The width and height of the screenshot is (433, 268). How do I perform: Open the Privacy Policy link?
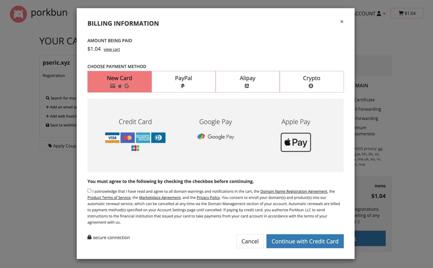[208, 198]
